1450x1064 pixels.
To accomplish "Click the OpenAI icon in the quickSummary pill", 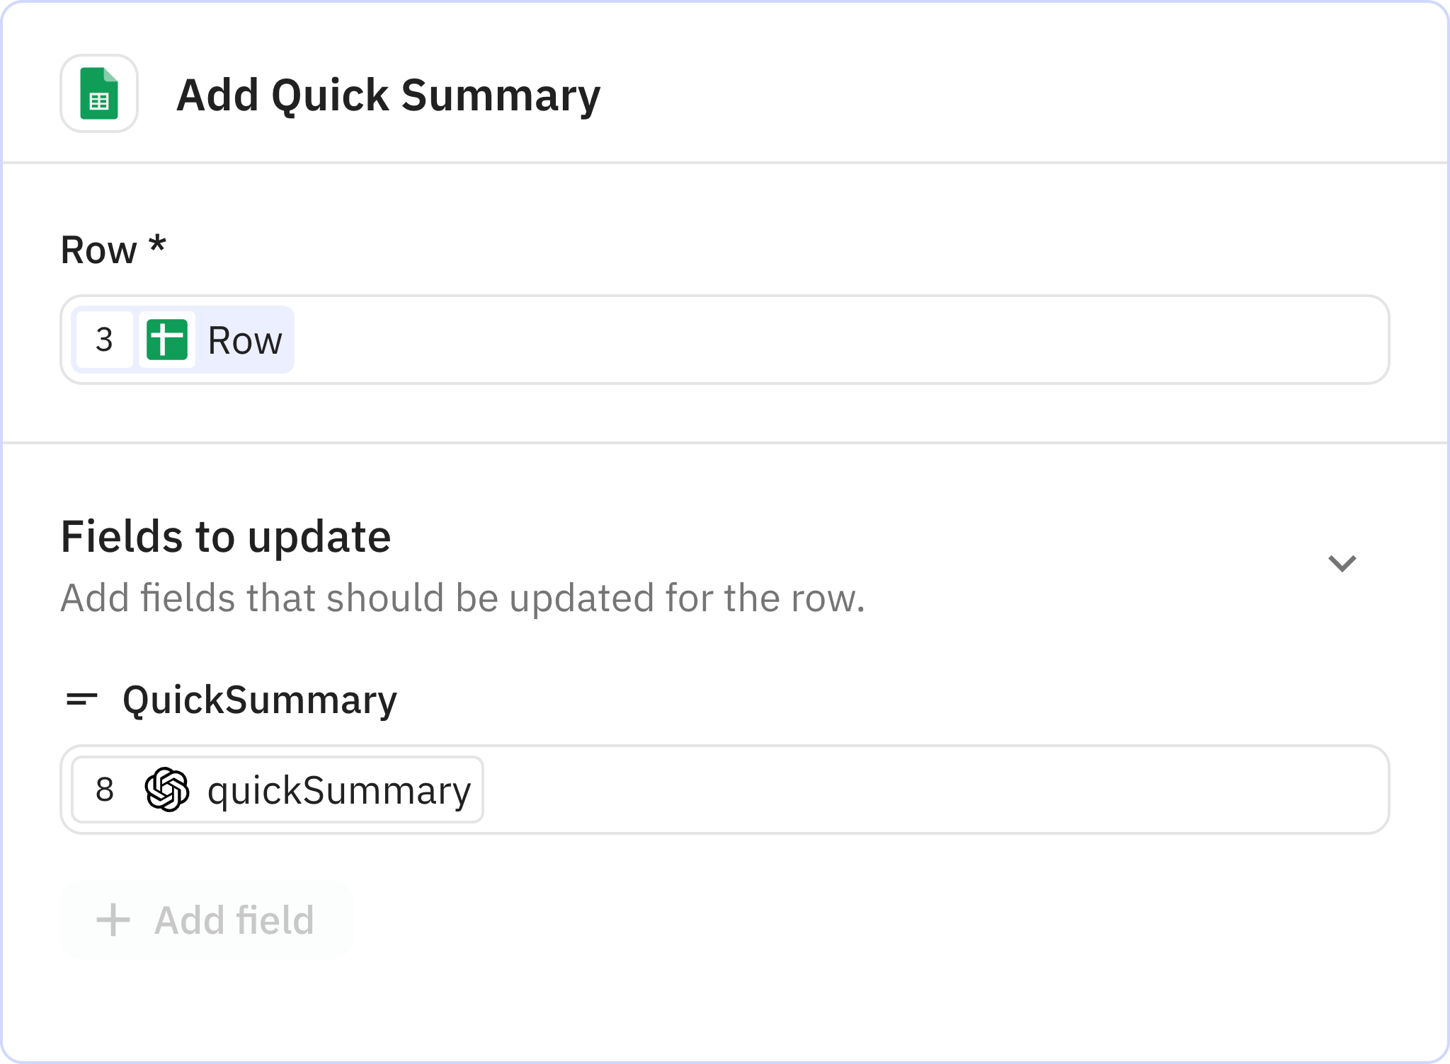I will (166, 789).
